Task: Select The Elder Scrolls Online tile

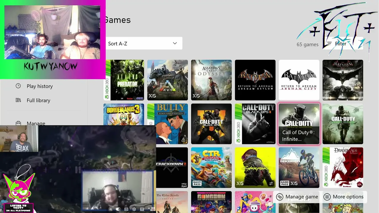Action: pyautogui.click(x=172, y=202)
